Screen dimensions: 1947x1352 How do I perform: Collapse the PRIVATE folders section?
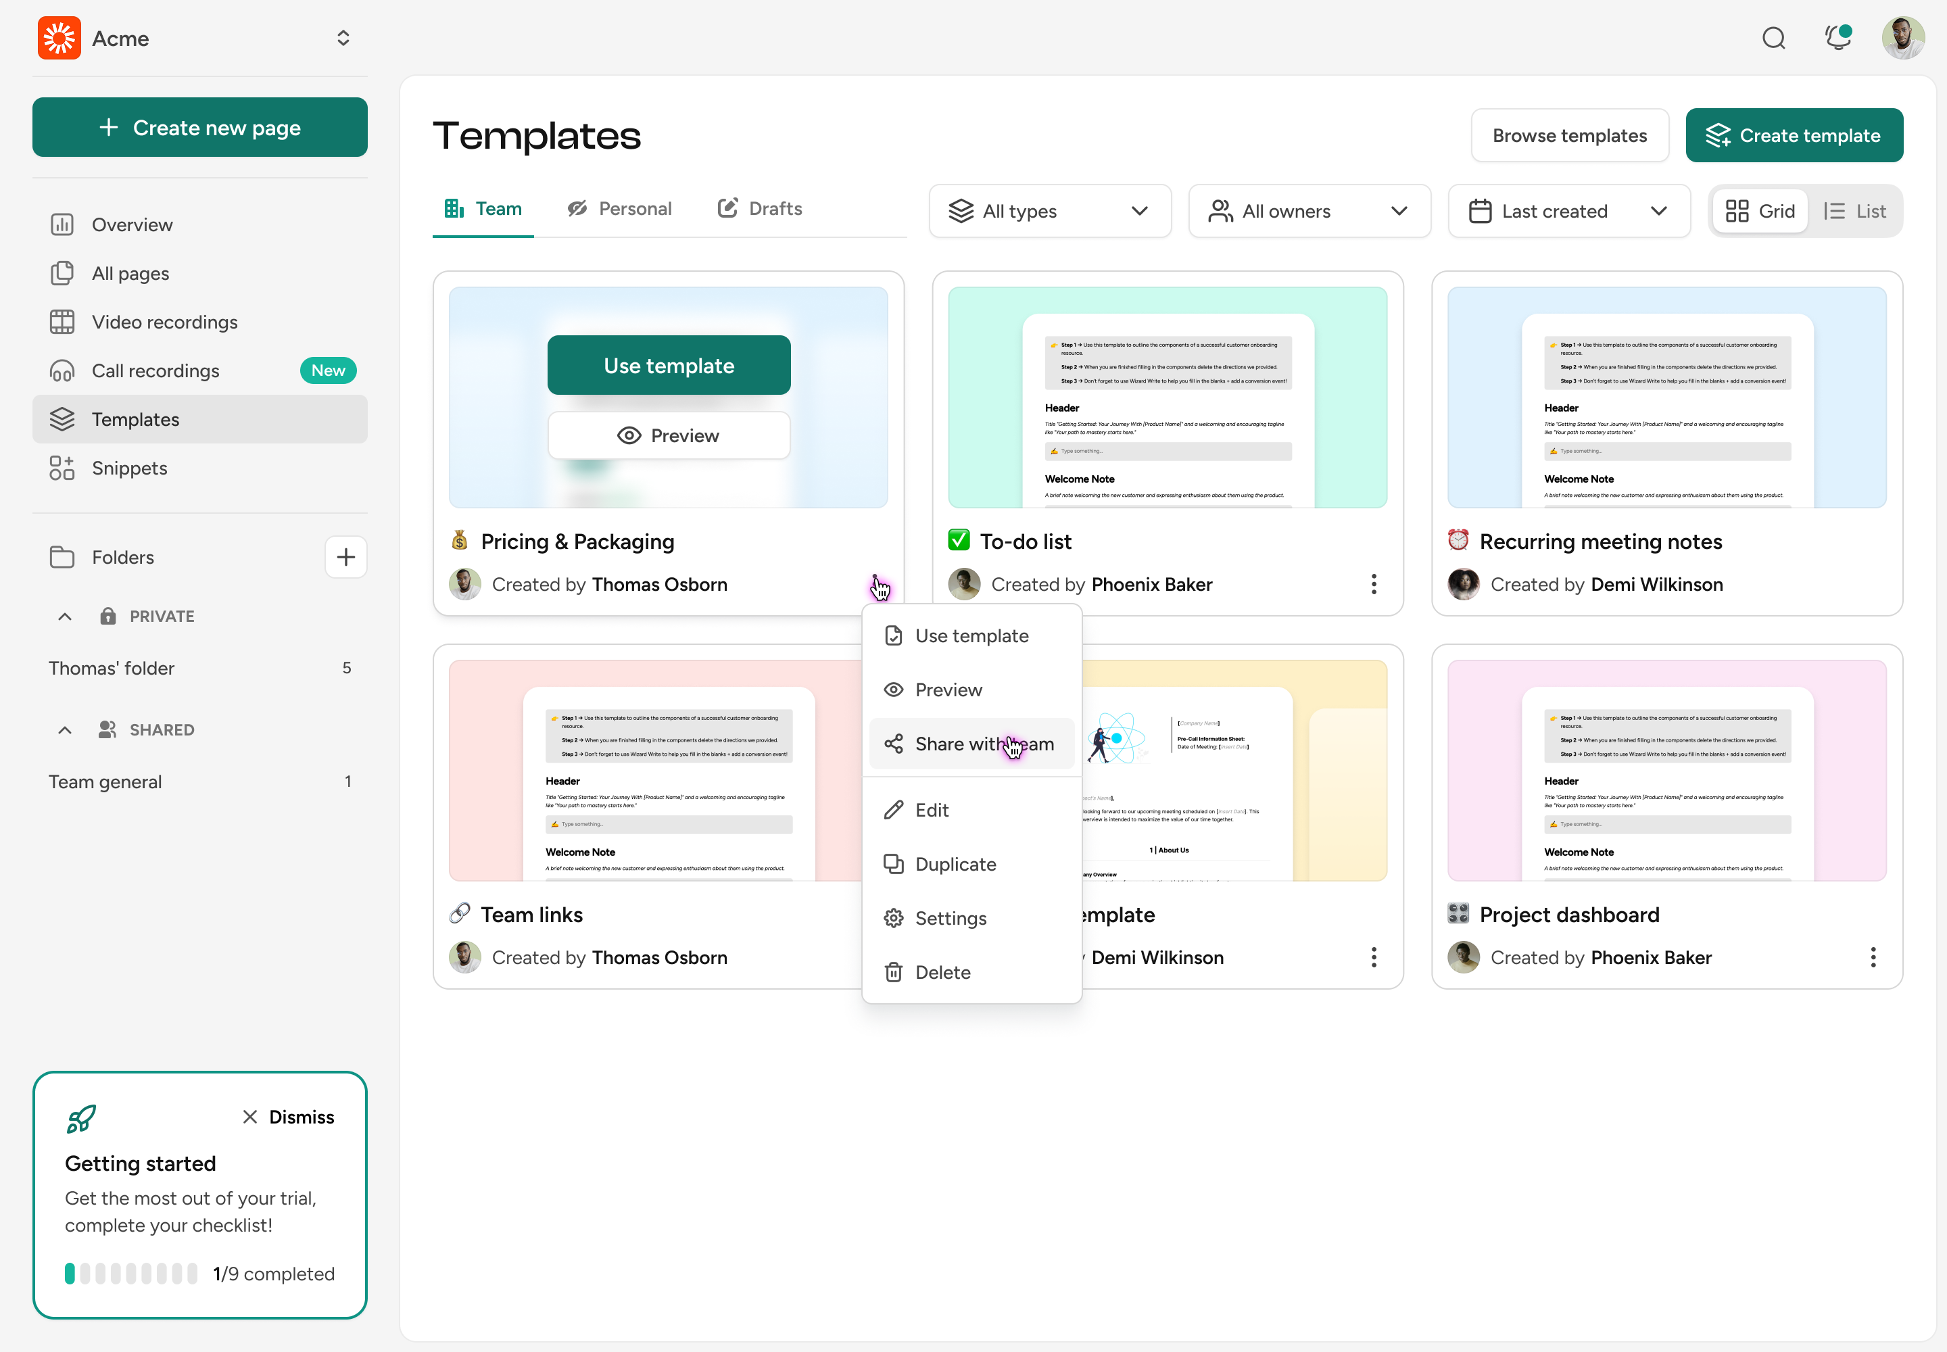66,617
